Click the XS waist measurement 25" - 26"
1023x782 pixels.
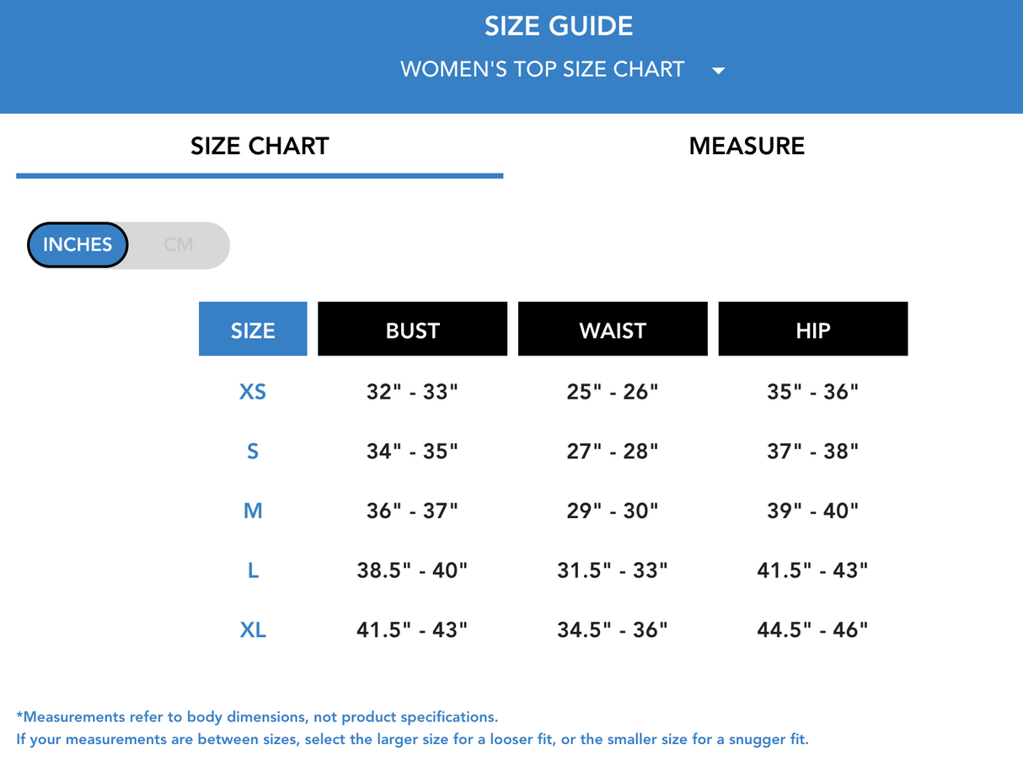click(613, 392)
